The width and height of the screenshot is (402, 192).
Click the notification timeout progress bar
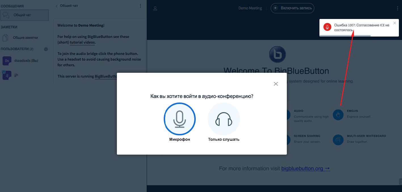tap(345, 35)
